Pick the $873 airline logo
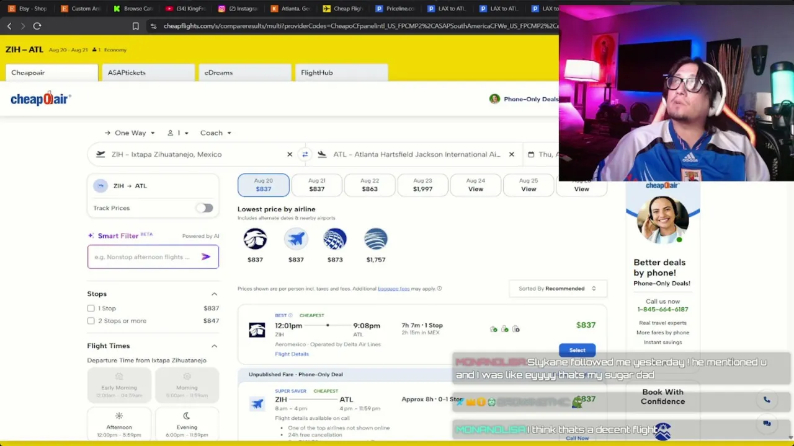This screenshot has width=794, height=446. click(x=335, y=239)
